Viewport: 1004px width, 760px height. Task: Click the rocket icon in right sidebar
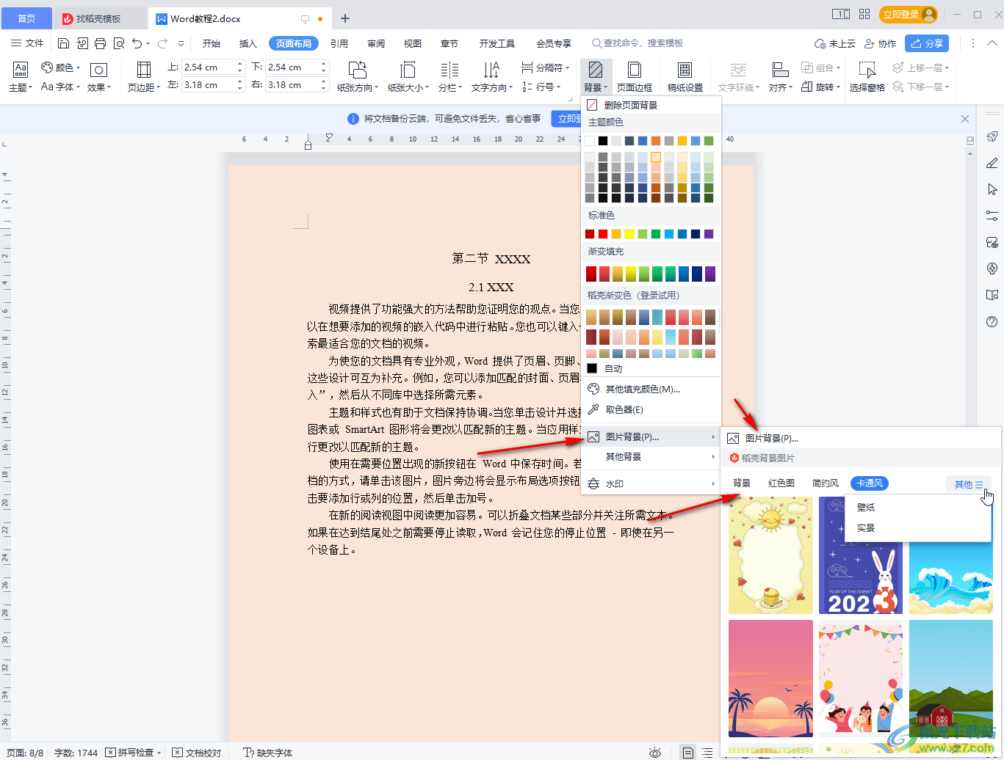pyautogui.click(x=992, y=136)
